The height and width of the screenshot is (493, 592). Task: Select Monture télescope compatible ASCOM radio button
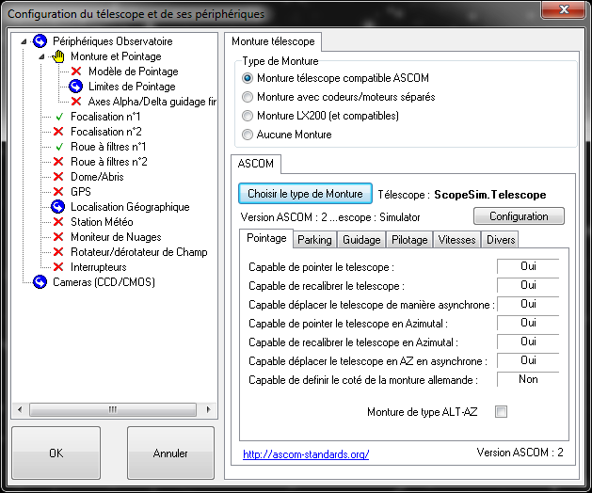(248, 78)
